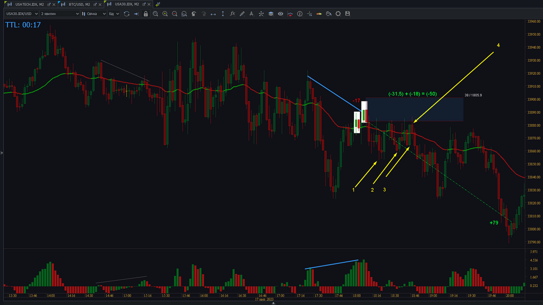
Task: Select the zoom to area tool
Action: 184,14
